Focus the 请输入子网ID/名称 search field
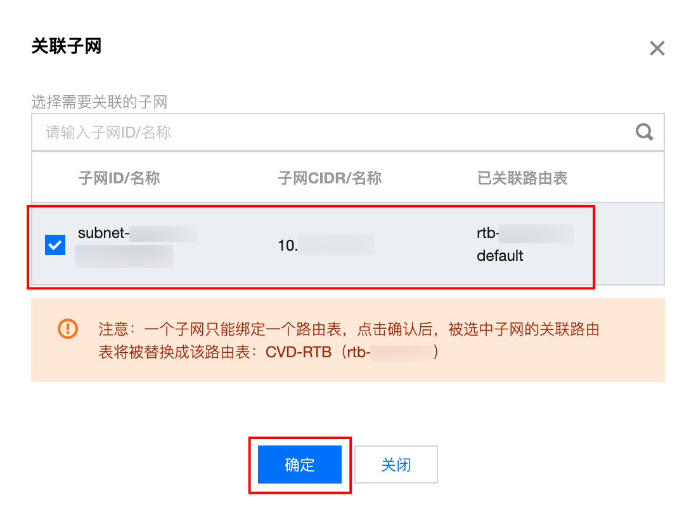Viewport: 696px width, 514px height. click(347, 132)
